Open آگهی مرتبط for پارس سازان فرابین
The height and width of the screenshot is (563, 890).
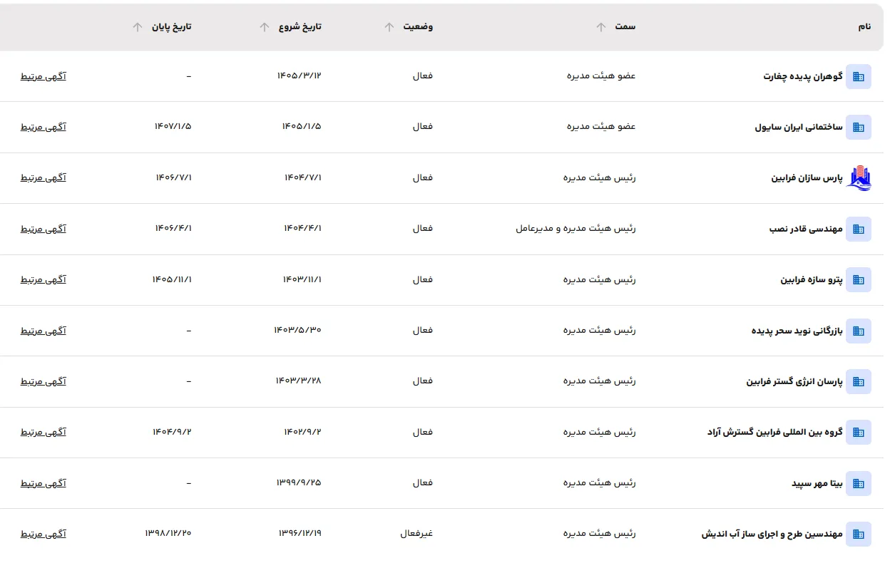(44, 178)
